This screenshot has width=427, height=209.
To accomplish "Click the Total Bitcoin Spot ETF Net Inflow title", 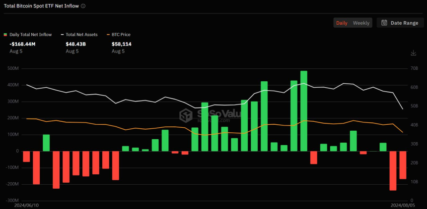I will (x=40, y=6).
